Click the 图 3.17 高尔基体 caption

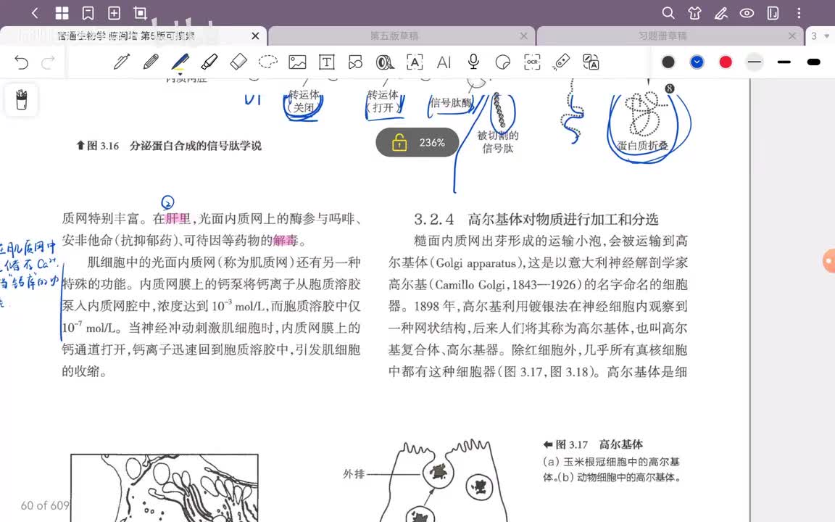click(593, 444)
